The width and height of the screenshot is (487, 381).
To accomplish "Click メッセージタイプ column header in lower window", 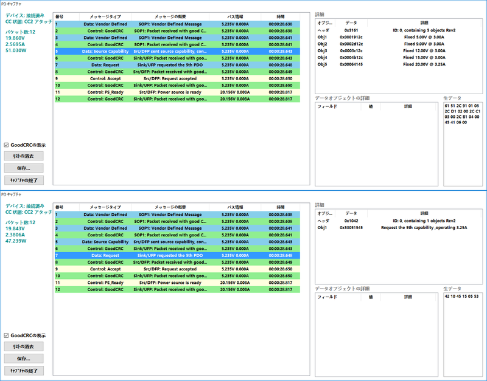I will 105,207.
